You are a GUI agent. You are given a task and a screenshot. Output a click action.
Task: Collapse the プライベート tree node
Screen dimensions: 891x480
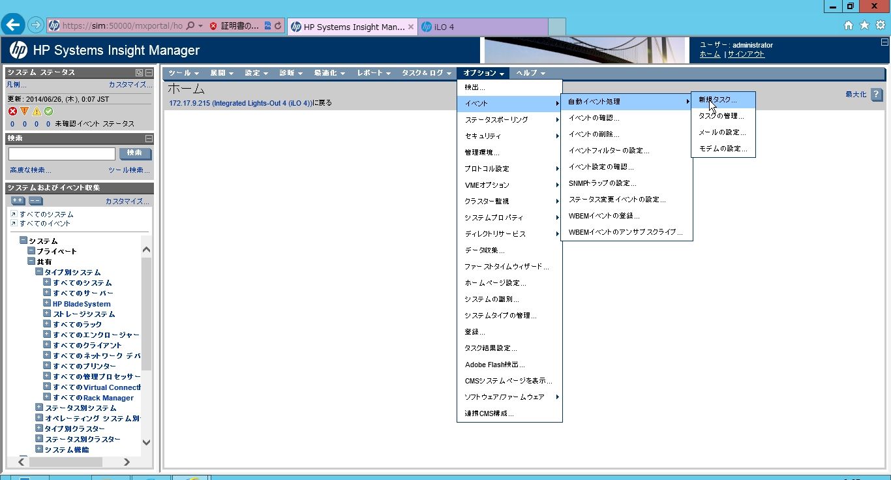[31, 251]
